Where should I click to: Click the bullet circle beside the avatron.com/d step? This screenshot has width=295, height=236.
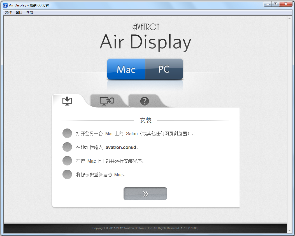[67, 147]
